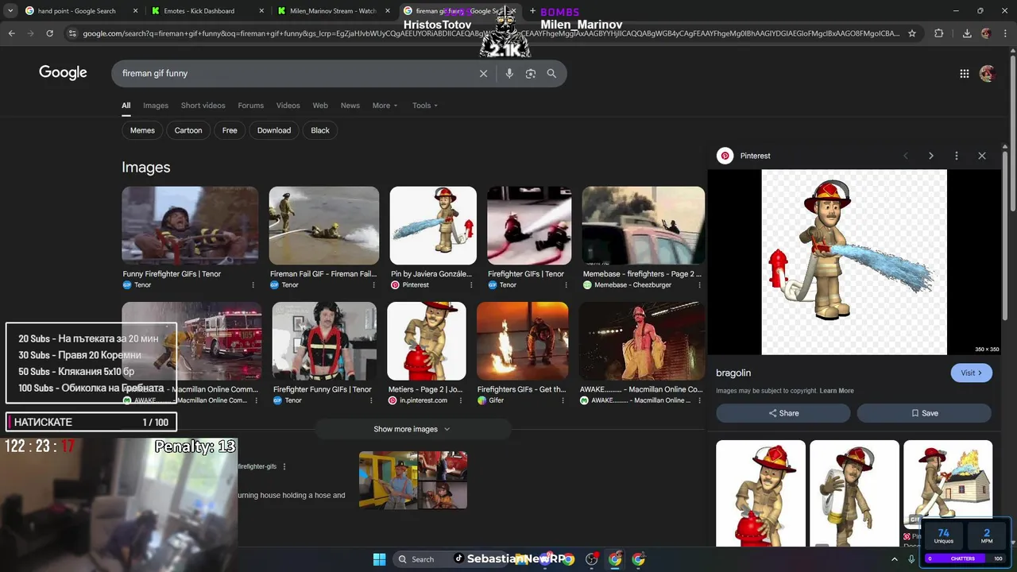Apply the Free filter chip
The image size is (1017, 572).
(x=230, y=130)
